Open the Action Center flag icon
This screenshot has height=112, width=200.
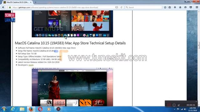pyautogui.click(x=178, y=109)
